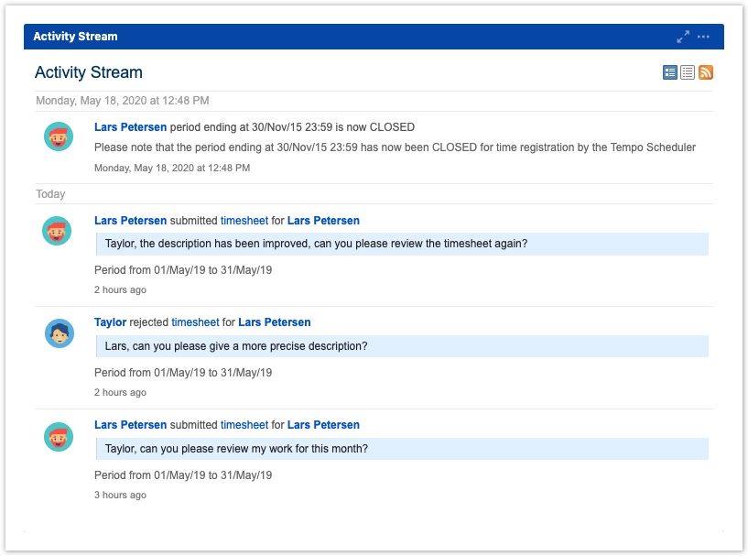Open the timesheet link in the 'description improved' entry
Screen dimensions: 748x556
click(x=244, y=221)
